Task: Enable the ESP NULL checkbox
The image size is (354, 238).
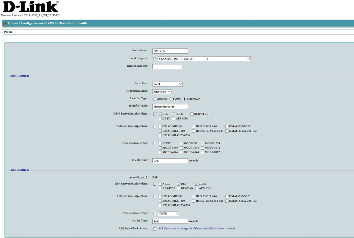Action: pyautogui.click(x=160, y=184)
